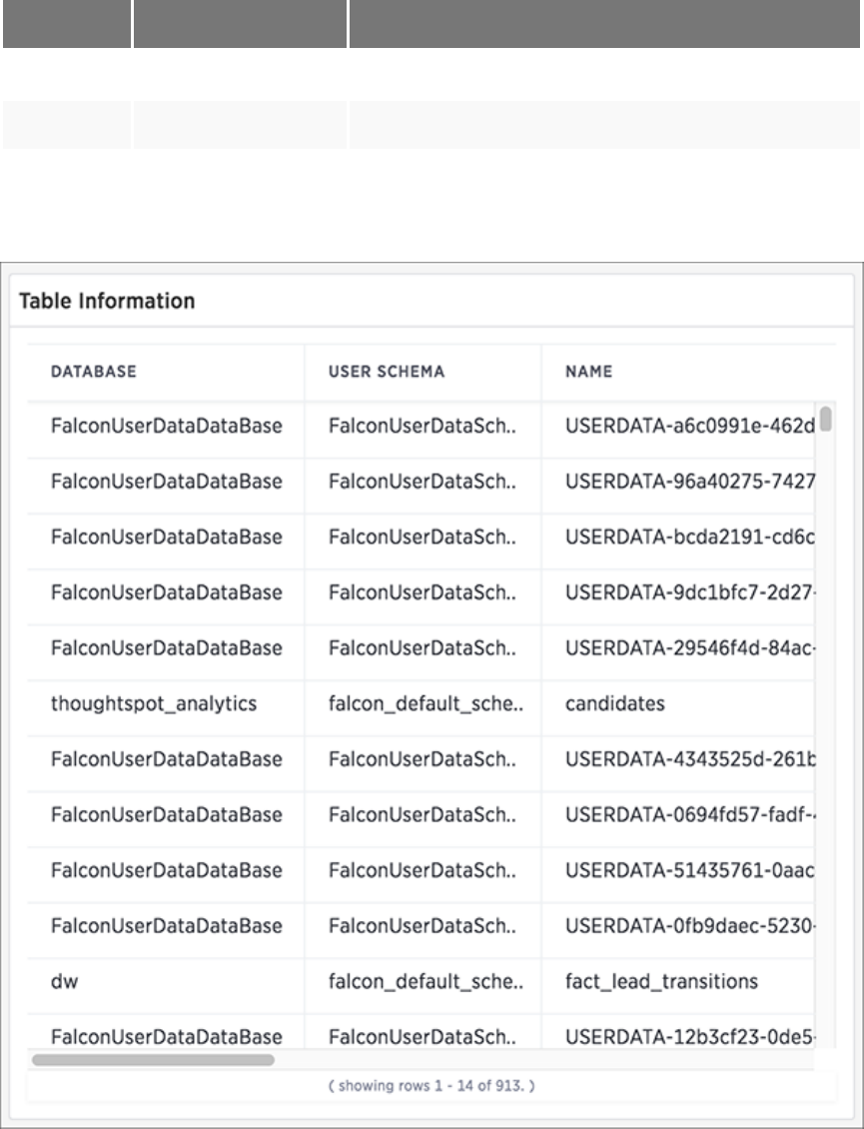Select the candidates table name cell
Viewport: 864px width, 1129px height.
click(x=614, y=703)
